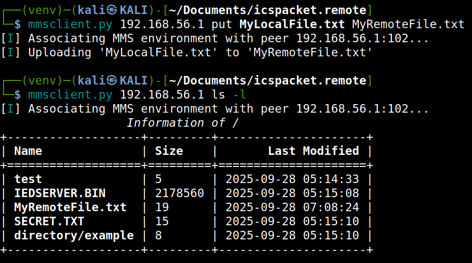
Task: Click MyRemoteFile.txt in the put command line
Action: [408, 24]
